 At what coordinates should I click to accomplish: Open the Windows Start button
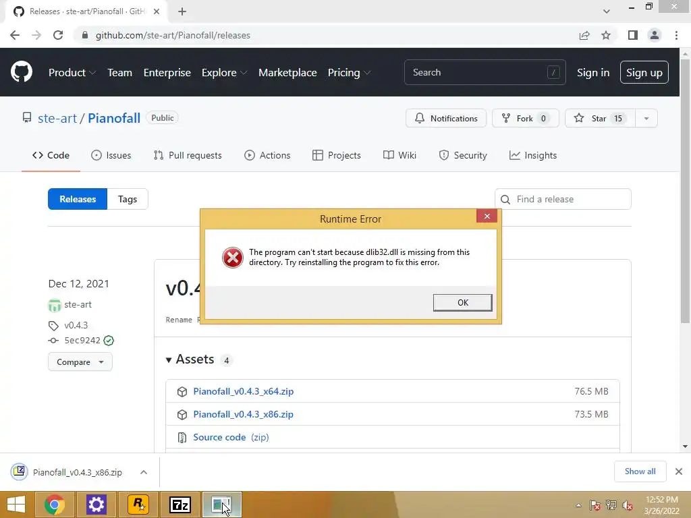16,505
